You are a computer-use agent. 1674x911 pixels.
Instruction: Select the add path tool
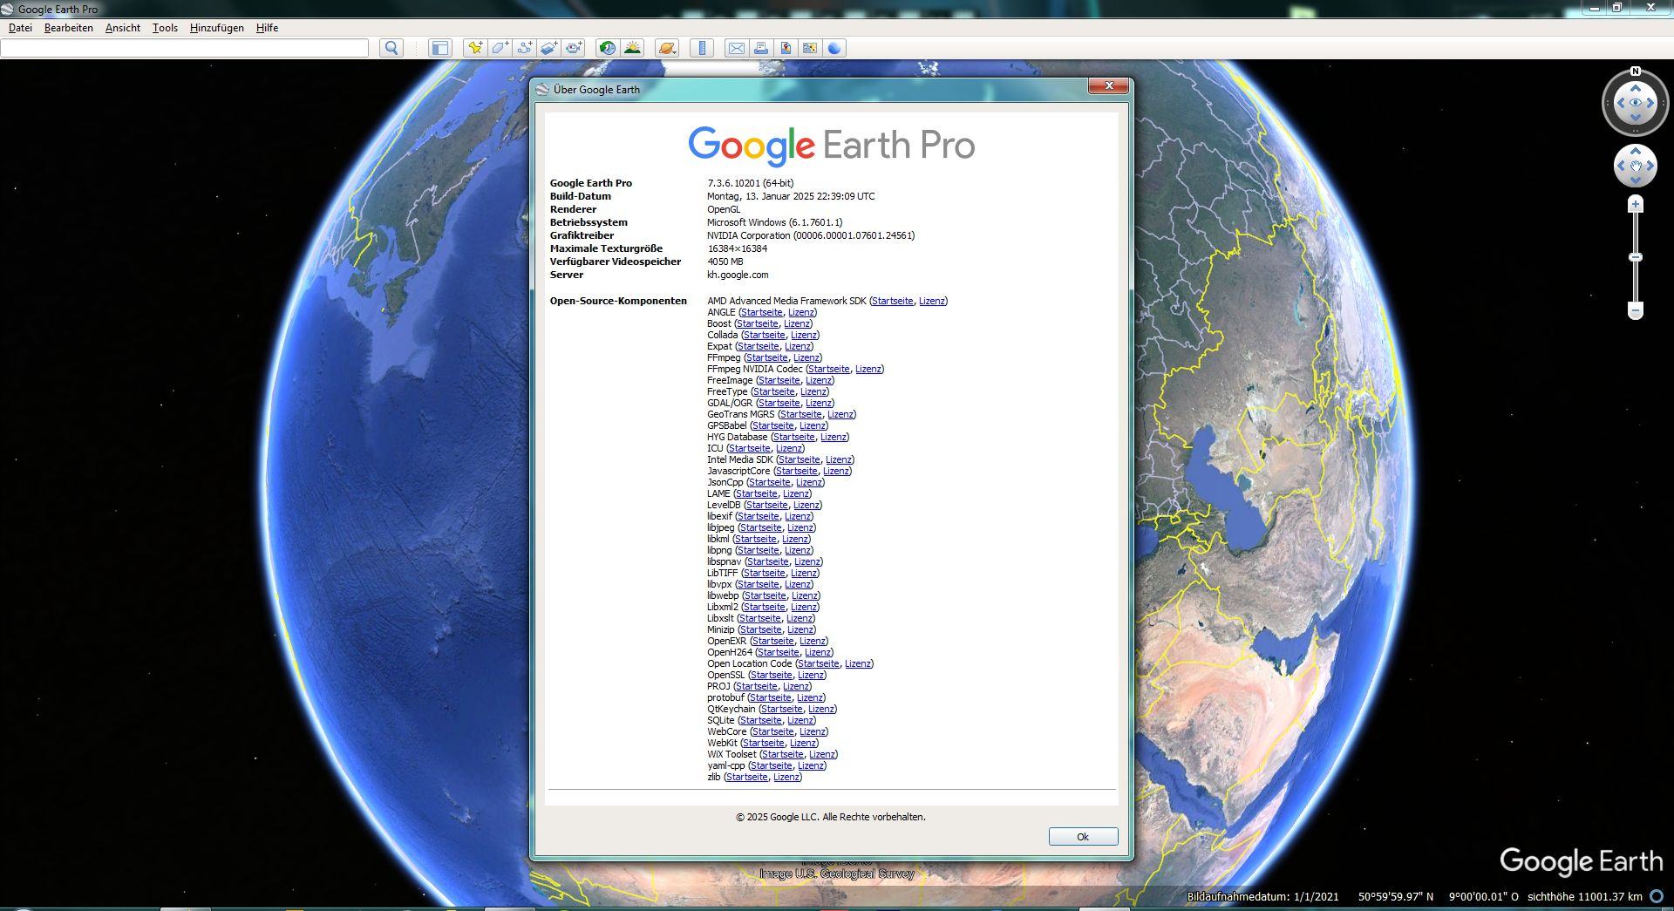point(524,48)
